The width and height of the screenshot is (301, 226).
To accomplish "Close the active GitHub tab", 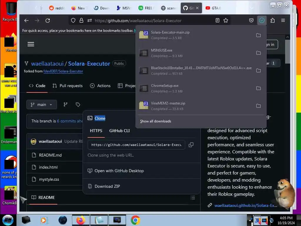I will (197, 8).
